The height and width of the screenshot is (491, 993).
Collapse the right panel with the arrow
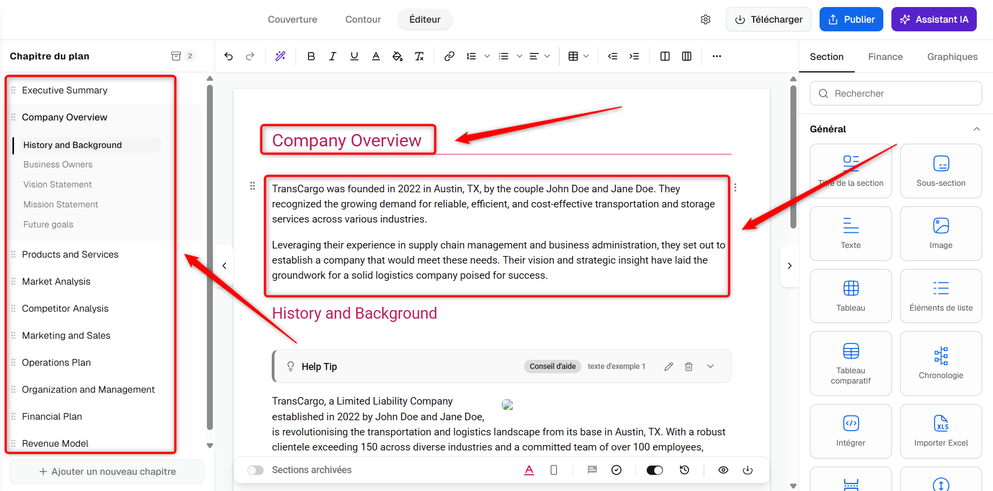tap(790, 266)
